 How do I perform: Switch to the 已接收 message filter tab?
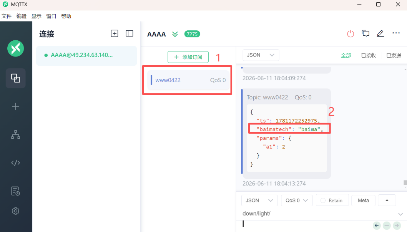[368, 55]
